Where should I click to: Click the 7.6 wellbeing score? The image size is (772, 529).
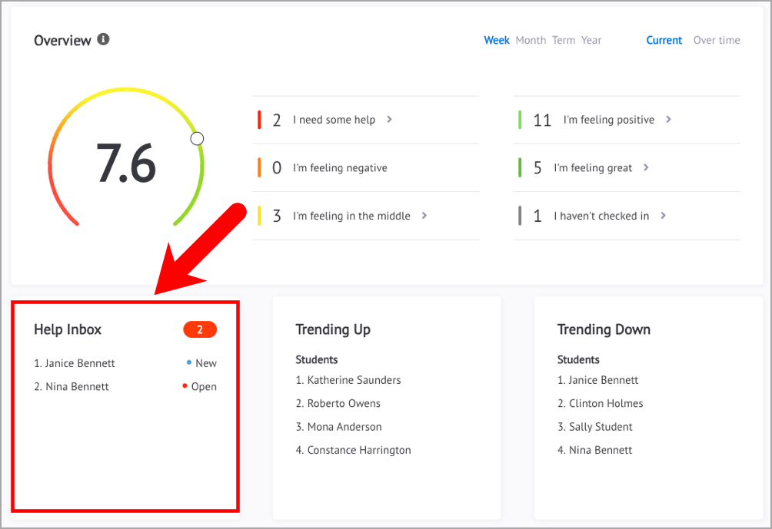(x=126, y=164)
